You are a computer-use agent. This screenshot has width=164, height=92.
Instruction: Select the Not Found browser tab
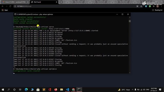pyautogui.click(x=44, y=2)
